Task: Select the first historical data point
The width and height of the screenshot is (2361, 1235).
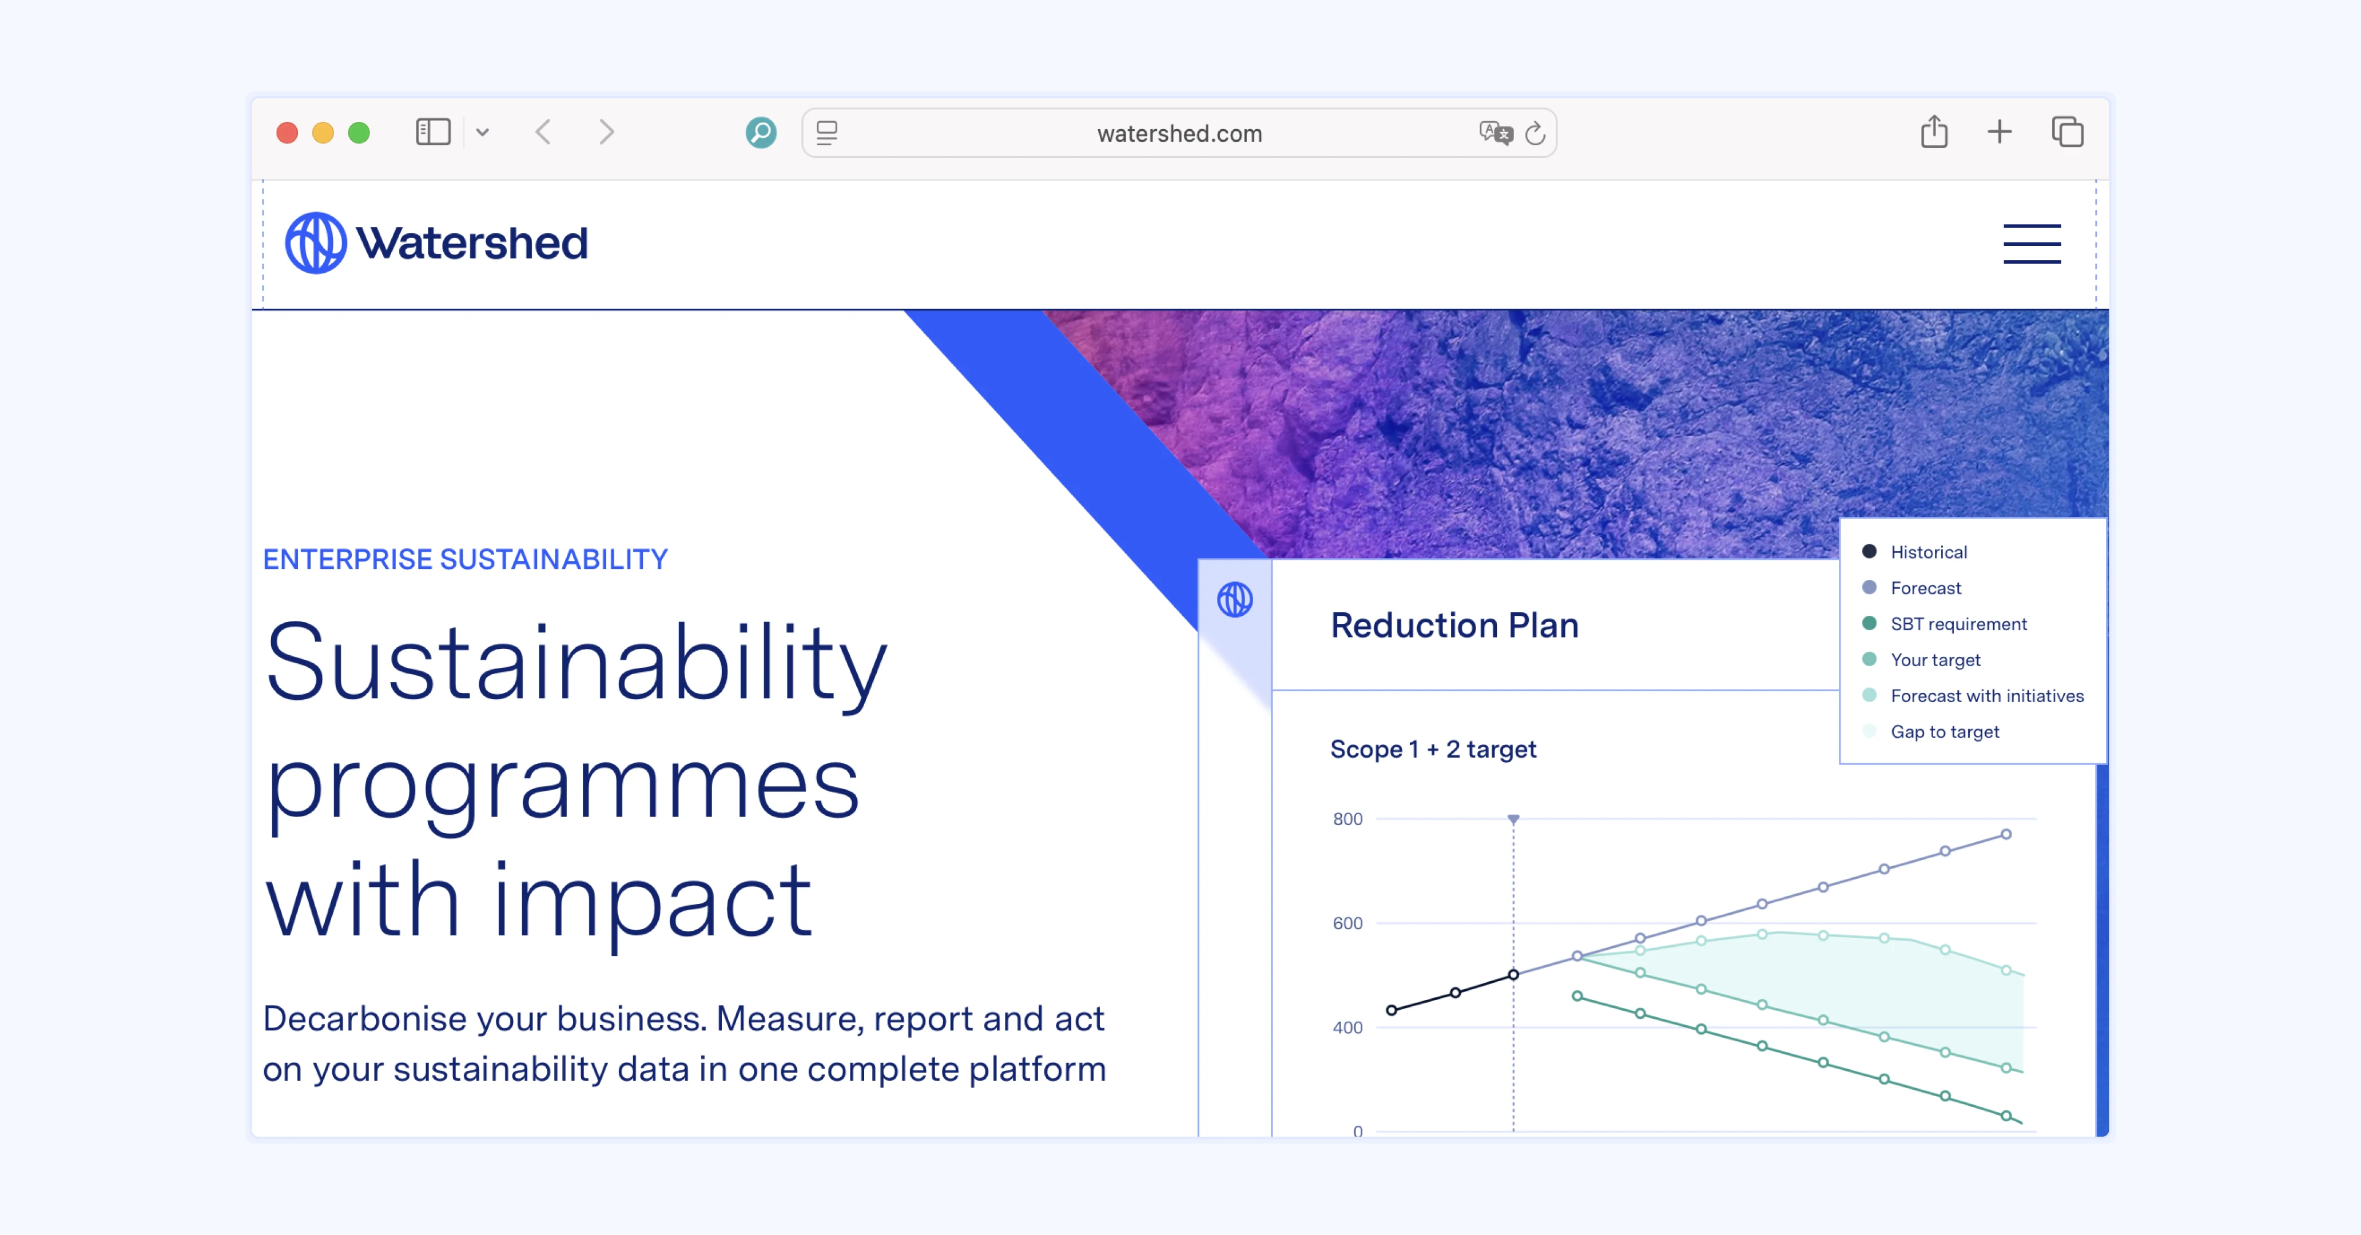Action: point(1392,1010)
